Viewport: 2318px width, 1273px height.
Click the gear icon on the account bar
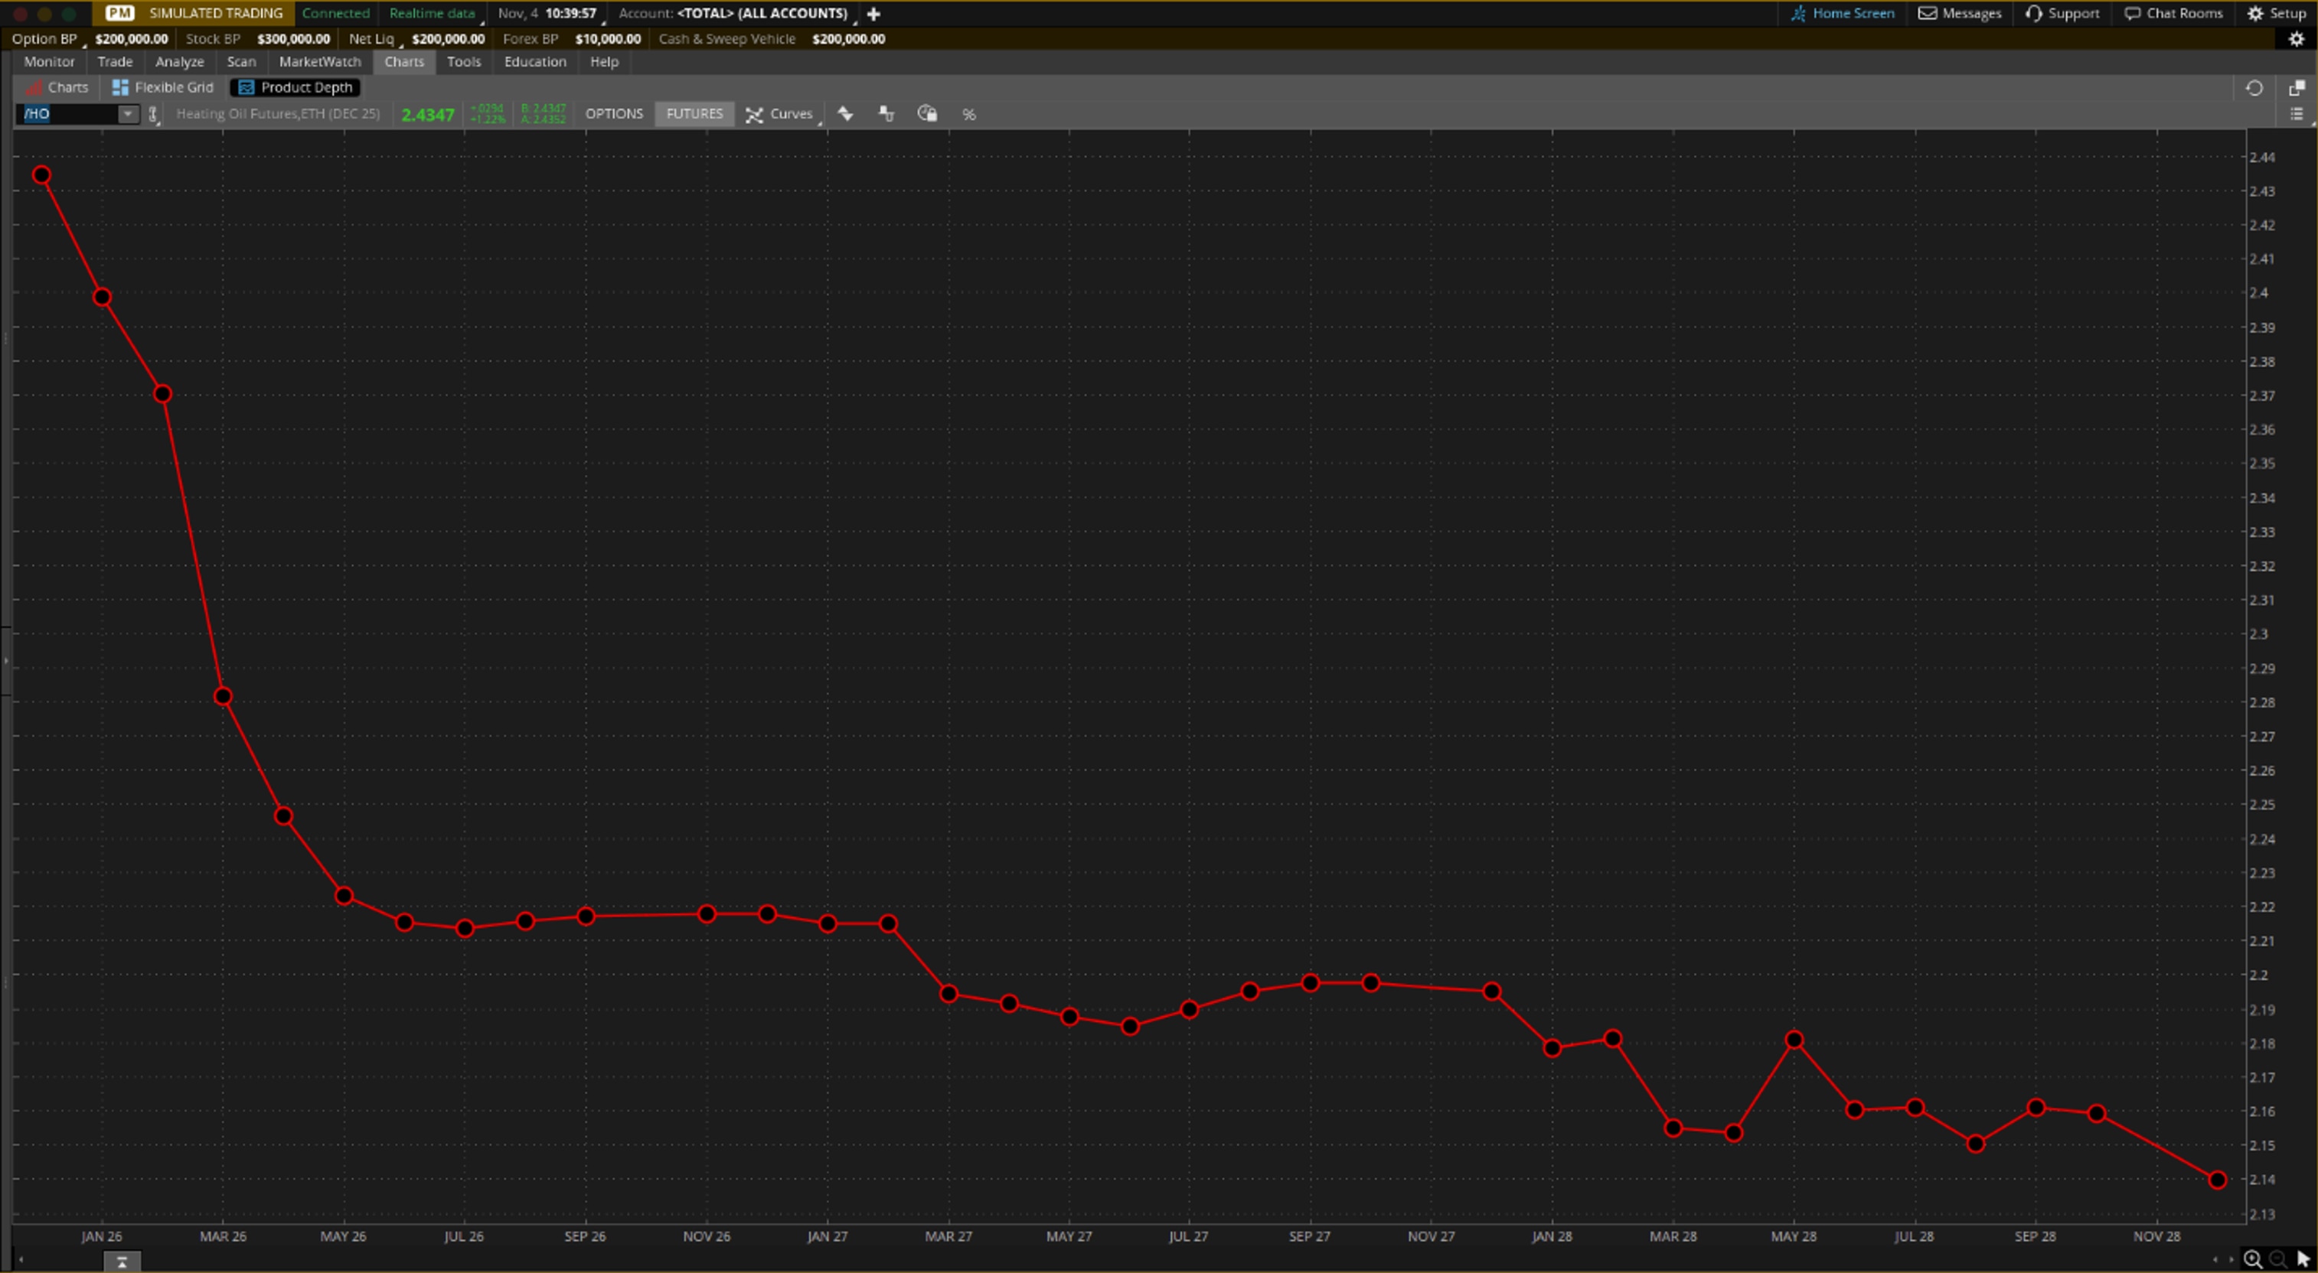pos(2297,39)
